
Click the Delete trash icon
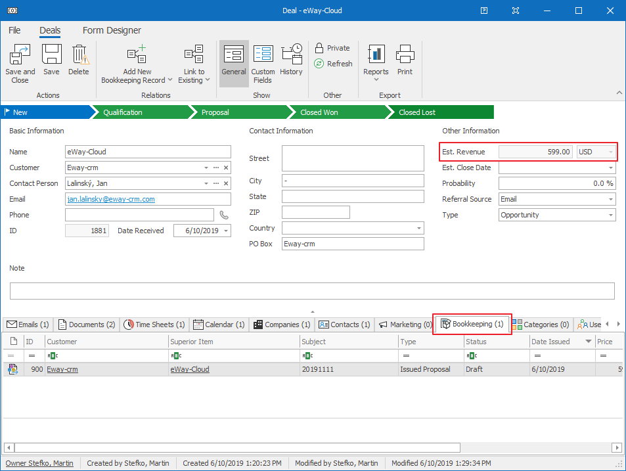(79, 55)
